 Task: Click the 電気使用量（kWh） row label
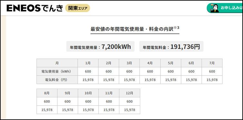pos(57,71)
